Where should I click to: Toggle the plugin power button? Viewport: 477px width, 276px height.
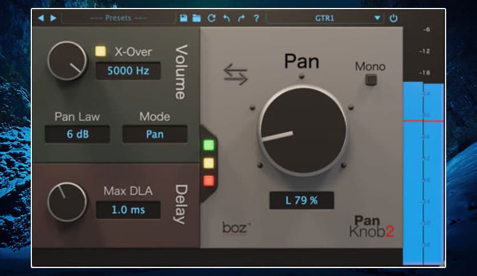[x=393, y=18]
